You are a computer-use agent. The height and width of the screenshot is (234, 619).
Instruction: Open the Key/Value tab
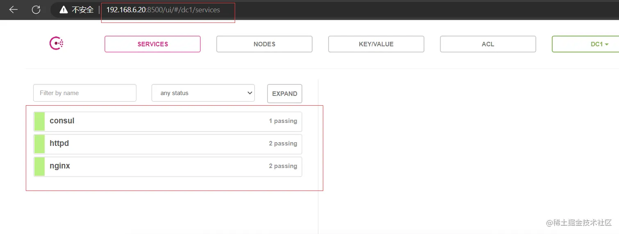point(376,44)
